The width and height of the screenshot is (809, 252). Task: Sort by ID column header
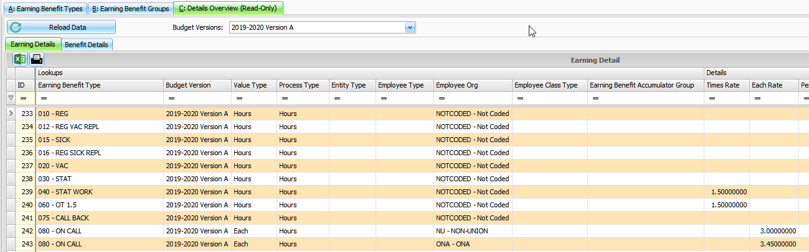coord(25,85)
